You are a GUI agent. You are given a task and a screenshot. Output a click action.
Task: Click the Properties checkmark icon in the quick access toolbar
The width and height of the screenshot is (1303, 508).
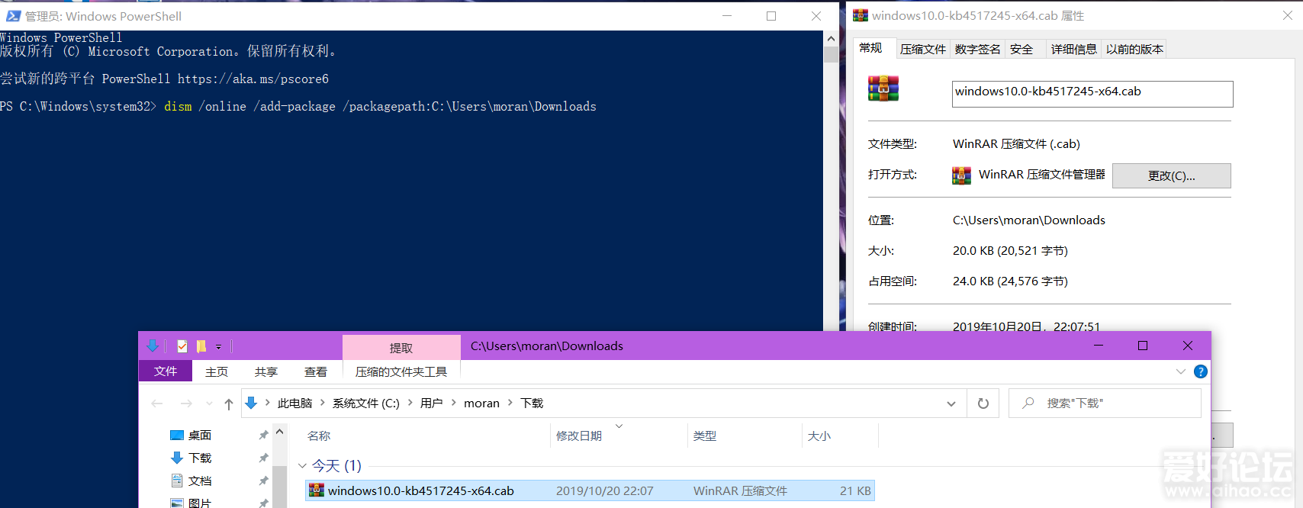[182, 346]
